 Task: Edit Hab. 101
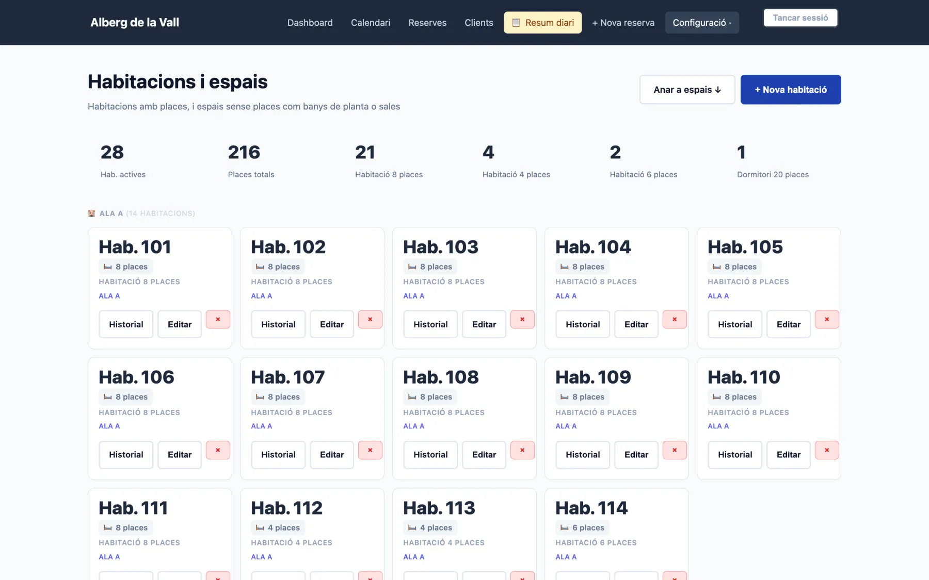(x=180, y=324)
